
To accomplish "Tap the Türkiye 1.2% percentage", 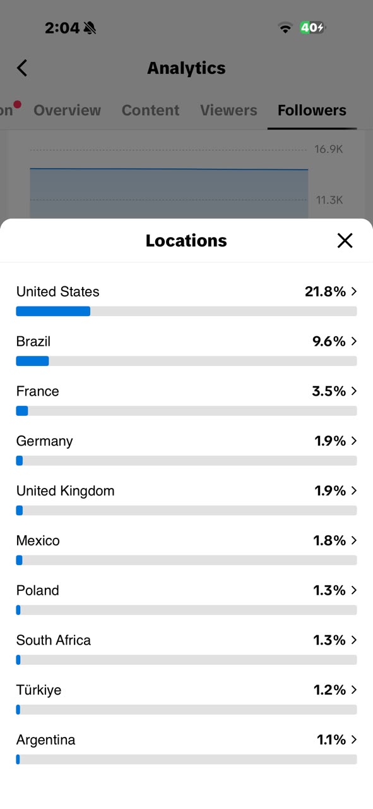I will click(329, 690).
